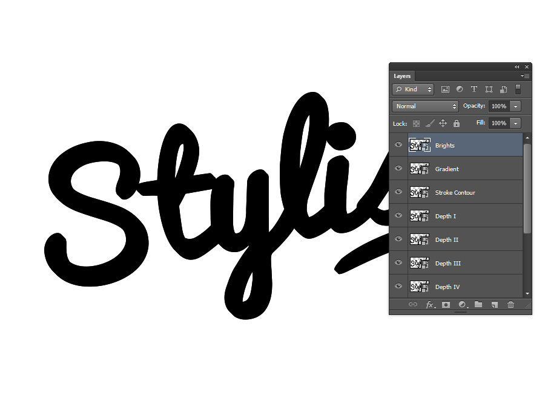Open the Kind filter dropdown
This screenshot has height=393, width=545.
[x=413, y=89]
